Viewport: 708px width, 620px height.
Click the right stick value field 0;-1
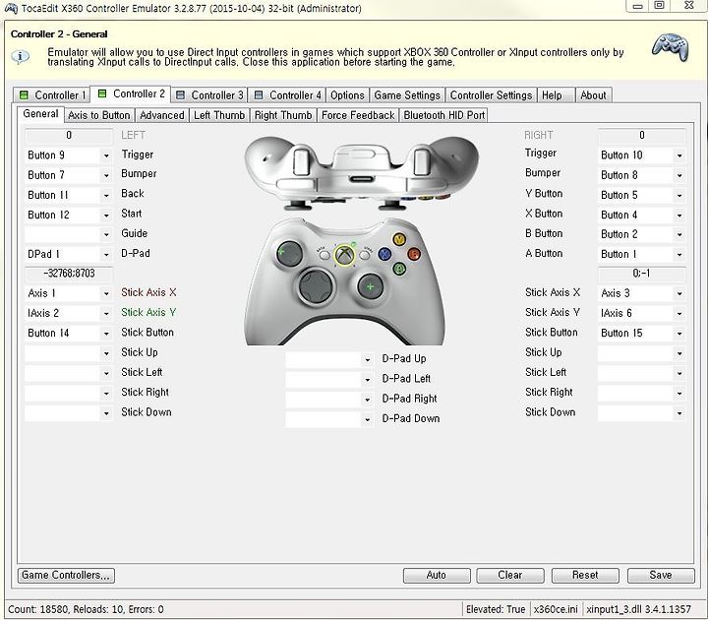[641, 274]
